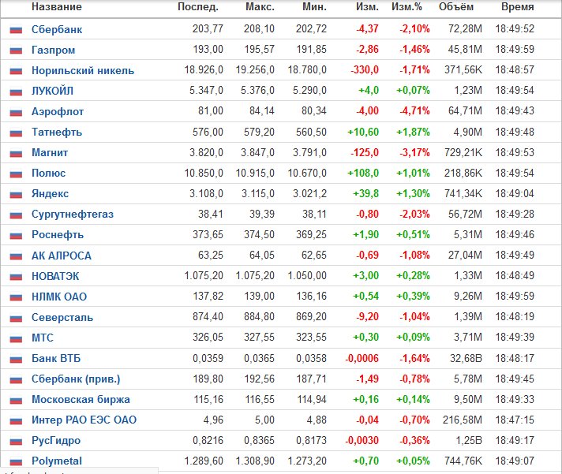Click the flag icon next to Полюс
The width and height of the screenshot is (562, 474).
coord(16,174)
